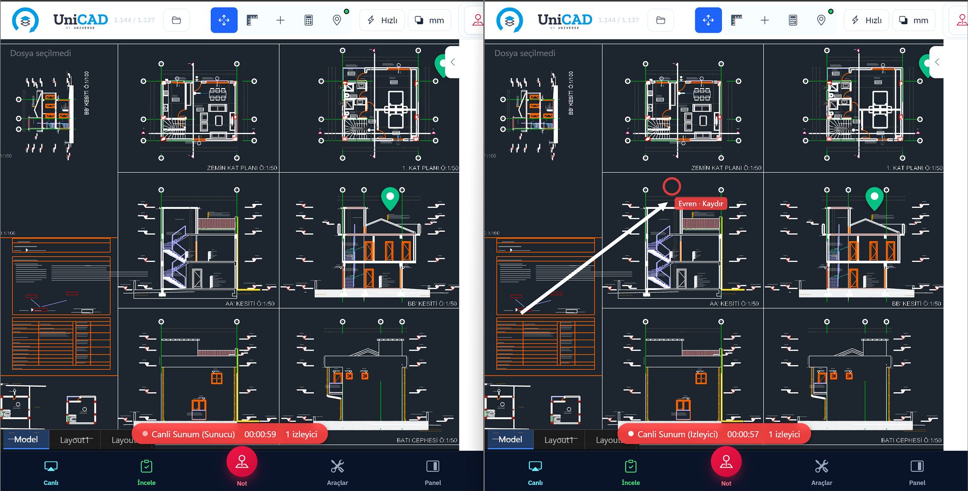Switch to Layout1 tab in left window
Viewport: 968px width, 491px height.
(x=74, y=440)
